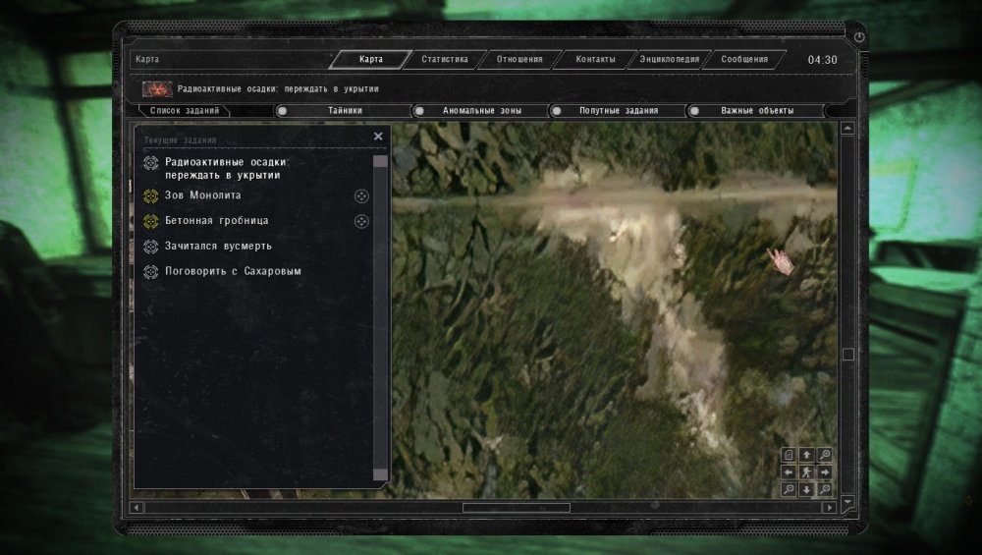
Task: Click the horizontal scrollbar left arrow
Action: point(137,508)
